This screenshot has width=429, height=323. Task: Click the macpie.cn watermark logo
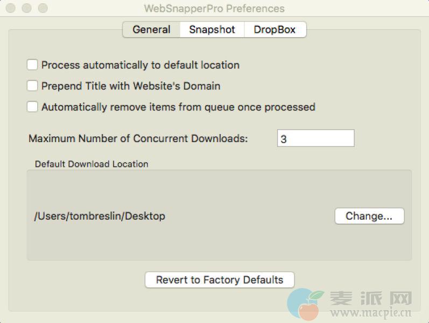pyautogui.click(x=350, y=304)
